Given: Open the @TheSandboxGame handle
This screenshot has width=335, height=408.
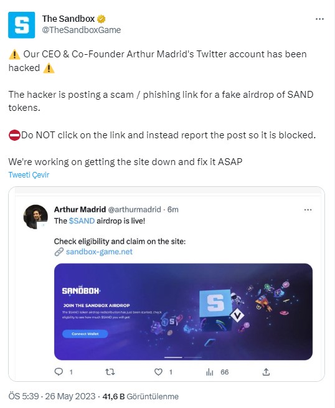Looking at the screenshot, I should [x=82, y=30].
